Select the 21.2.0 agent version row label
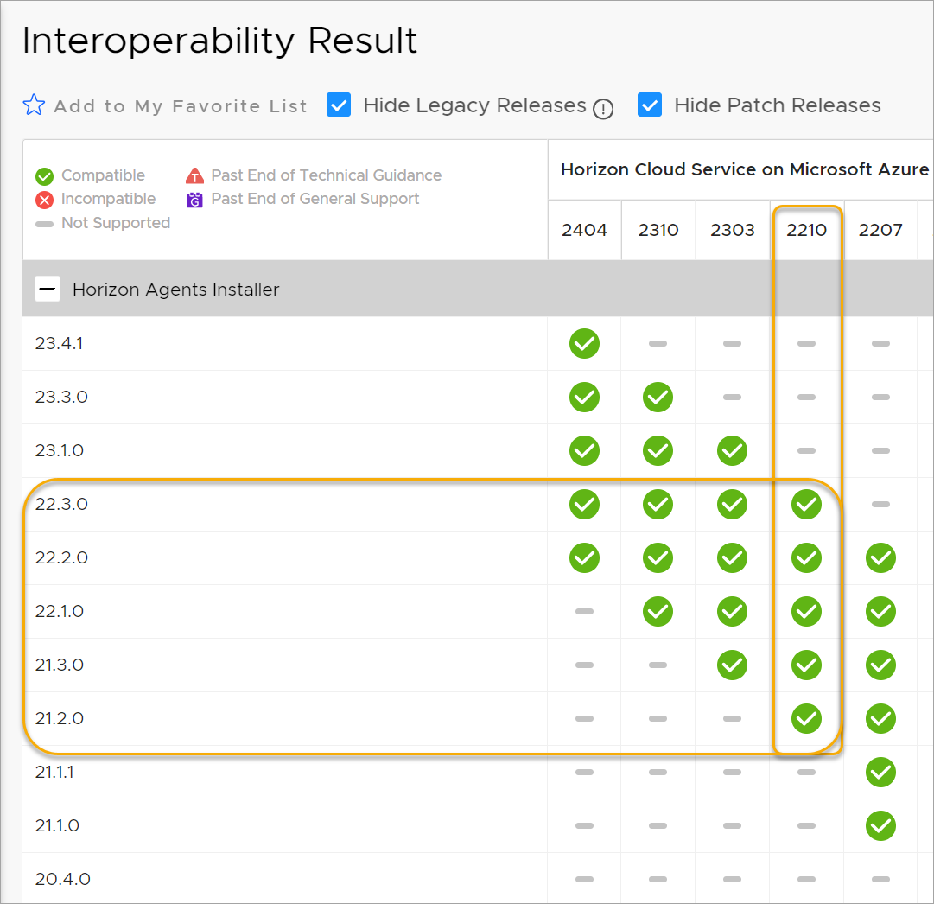Image resolution: width=934 pixels, height=904 pixels. [59, 719]
